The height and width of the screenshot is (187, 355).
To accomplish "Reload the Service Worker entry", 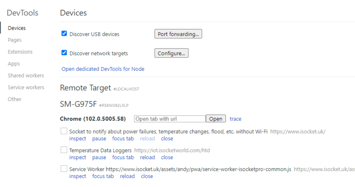I will (x=127, y=176).
